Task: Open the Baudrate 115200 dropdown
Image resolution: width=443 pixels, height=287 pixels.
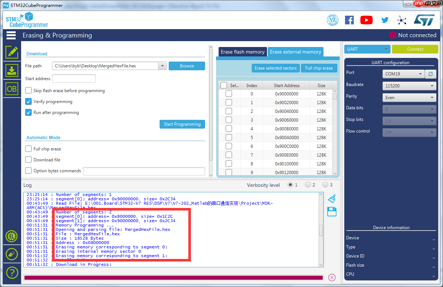Action: 410,86
